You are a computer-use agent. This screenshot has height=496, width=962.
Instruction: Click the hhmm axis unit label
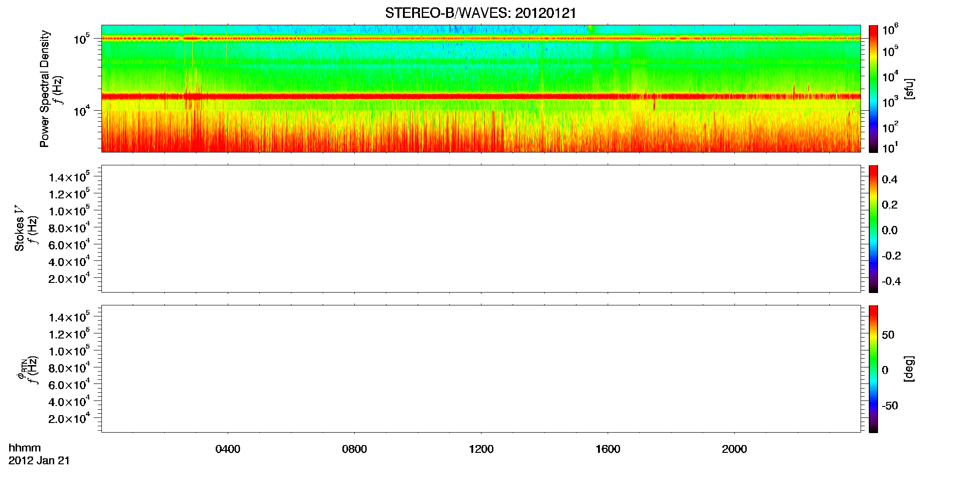pyautogui.click(x=25, y=448)
